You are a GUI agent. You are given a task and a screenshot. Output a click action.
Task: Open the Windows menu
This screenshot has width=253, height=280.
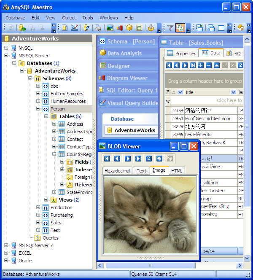coord(108,18)
